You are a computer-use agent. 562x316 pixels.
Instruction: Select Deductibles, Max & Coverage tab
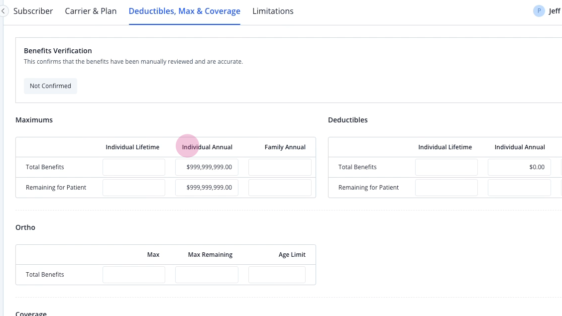click(x=185, y=11)
